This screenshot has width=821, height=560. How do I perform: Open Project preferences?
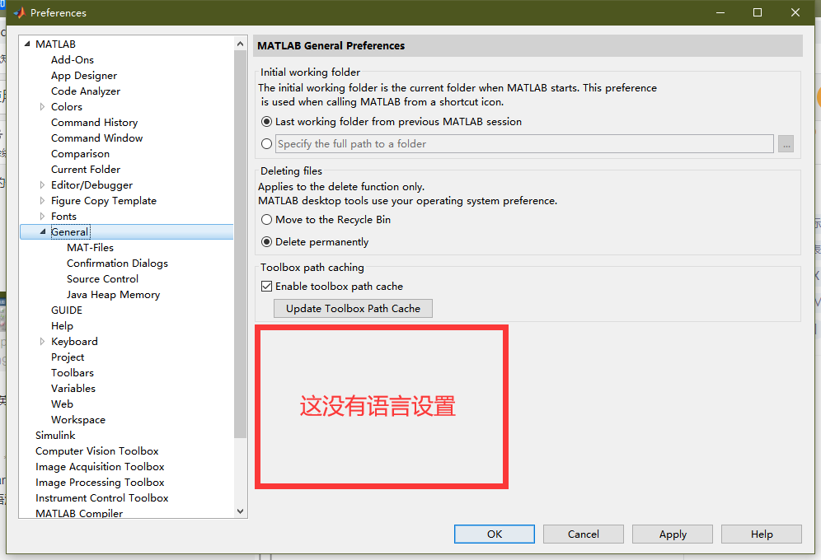(68, 357)
